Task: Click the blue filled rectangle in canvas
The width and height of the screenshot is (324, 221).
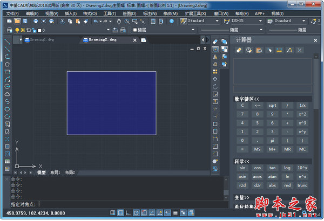Action: (x=111, y=102)
